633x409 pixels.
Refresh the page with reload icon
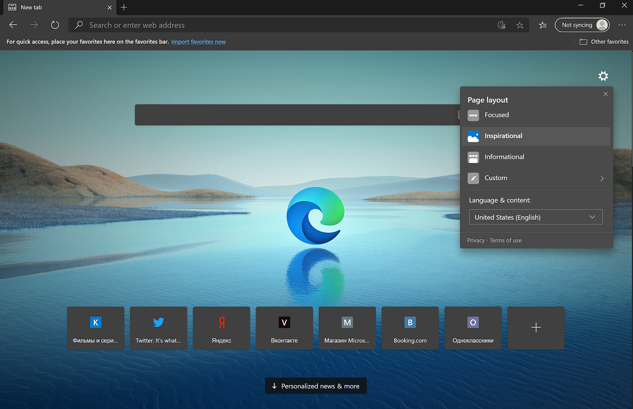tap(55, 25)
